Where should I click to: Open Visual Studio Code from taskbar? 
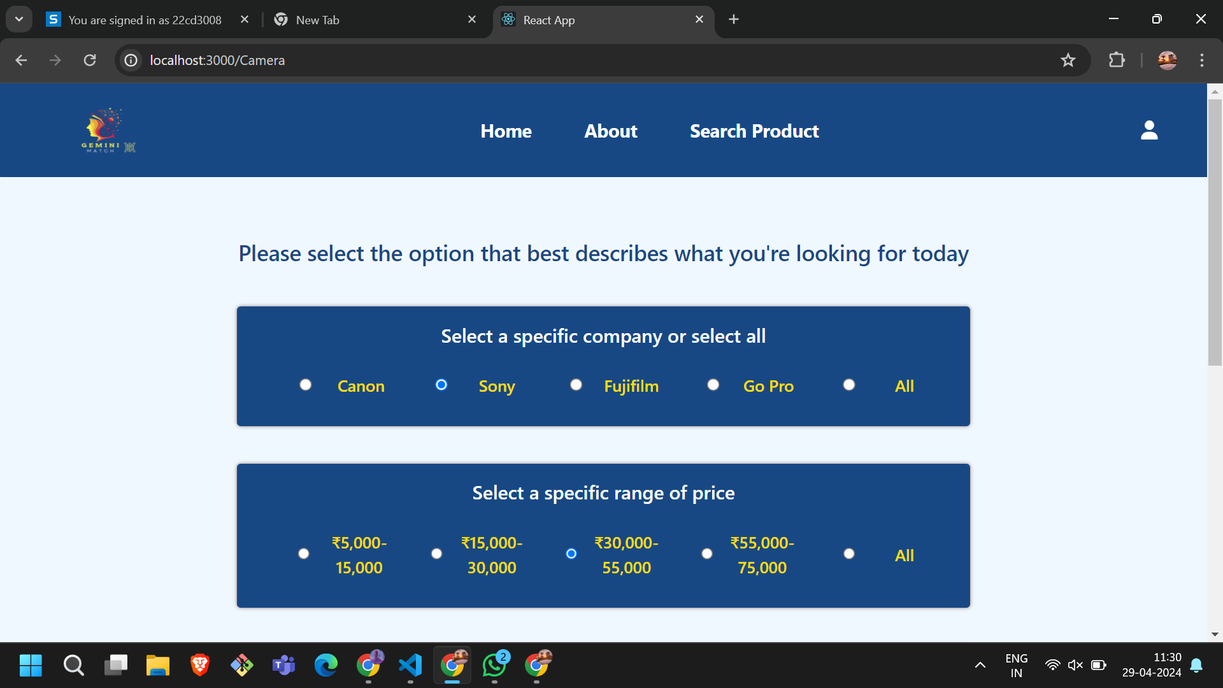click(x=410, y=665)
